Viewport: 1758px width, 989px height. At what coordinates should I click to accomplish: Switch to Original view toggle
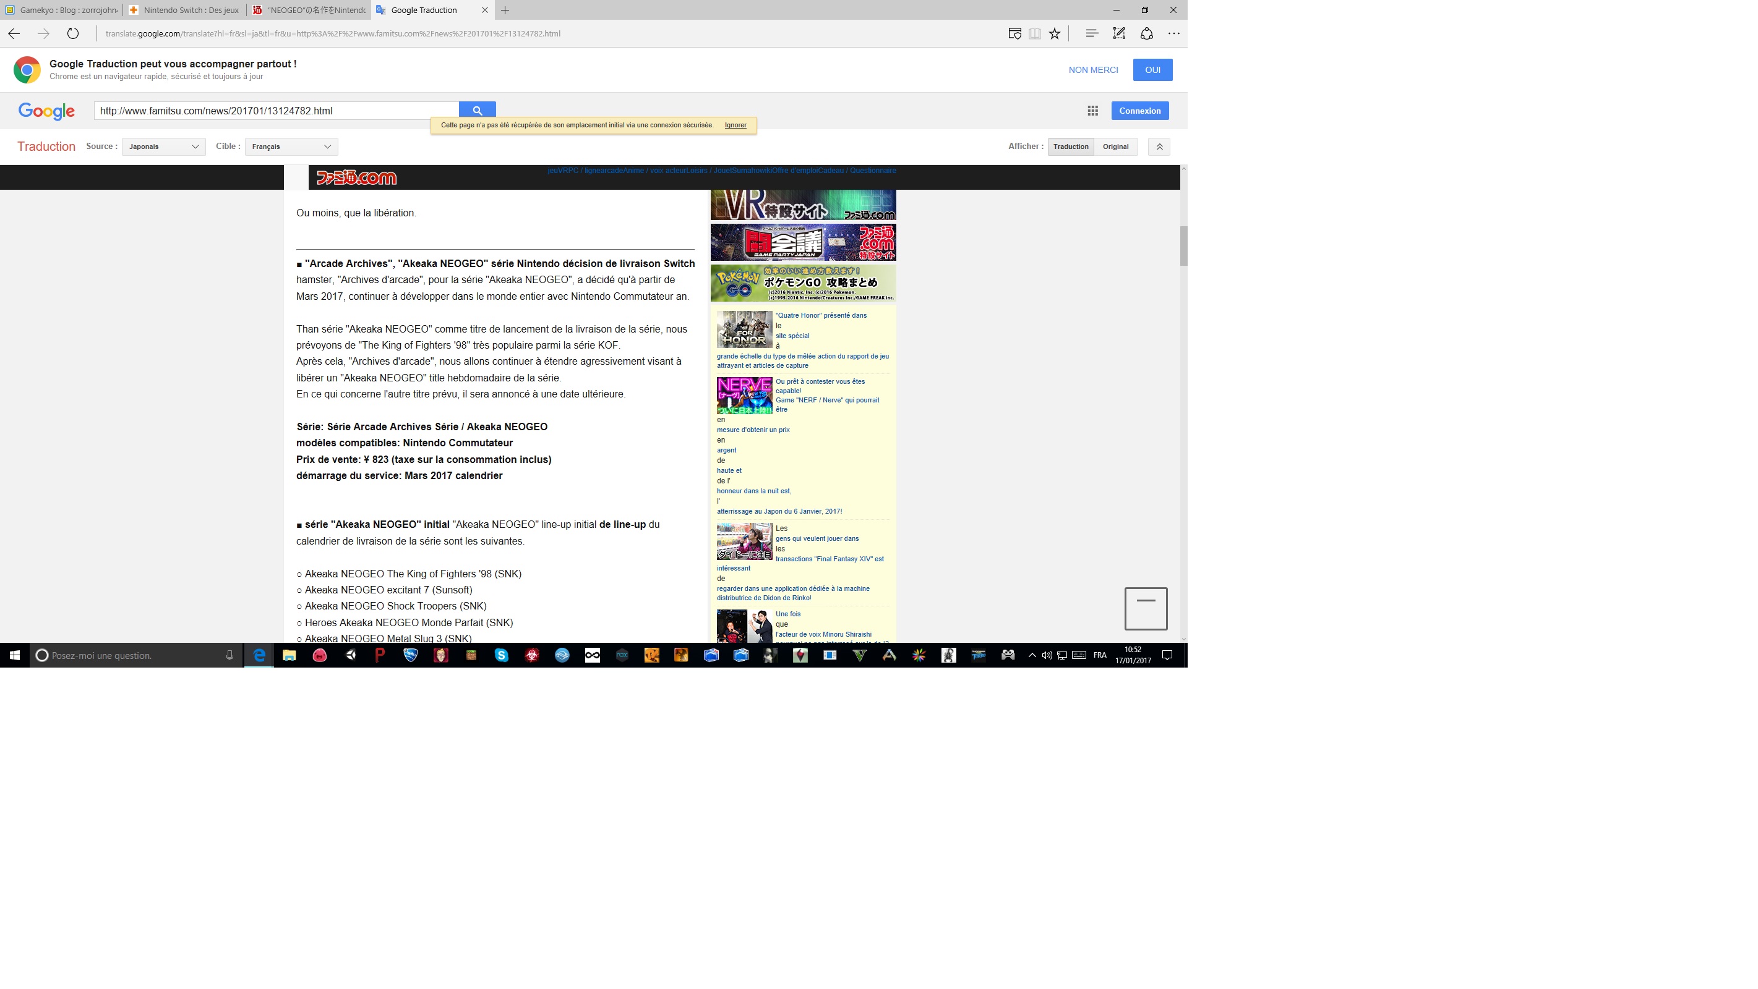pyautogui.click(x=1116, y=146)
